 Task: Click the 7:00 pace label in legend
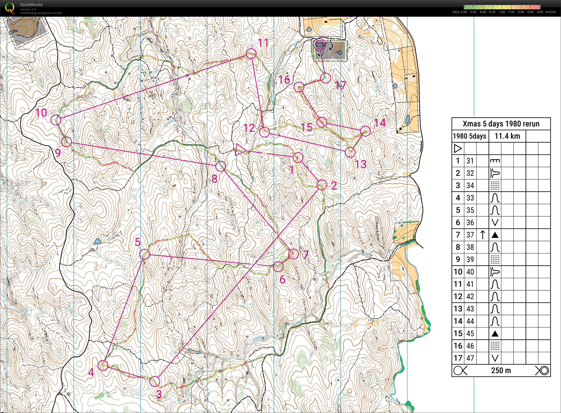(x=502, y=12)
